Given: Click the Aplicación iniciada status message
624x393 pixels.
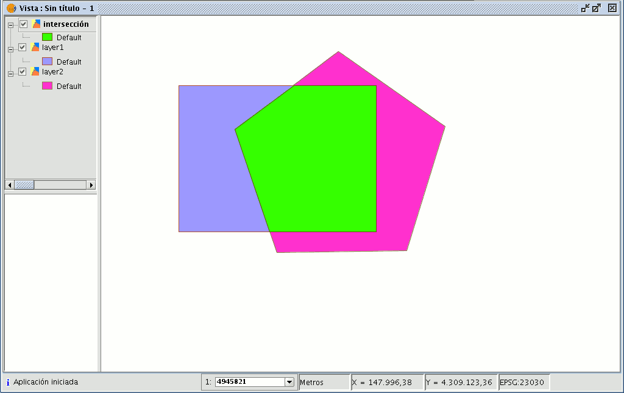Looking at the screenshot, I should (x=46, y=382).
